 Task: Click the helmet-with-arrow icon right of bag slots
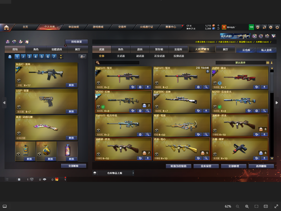[x=82, y=57]
